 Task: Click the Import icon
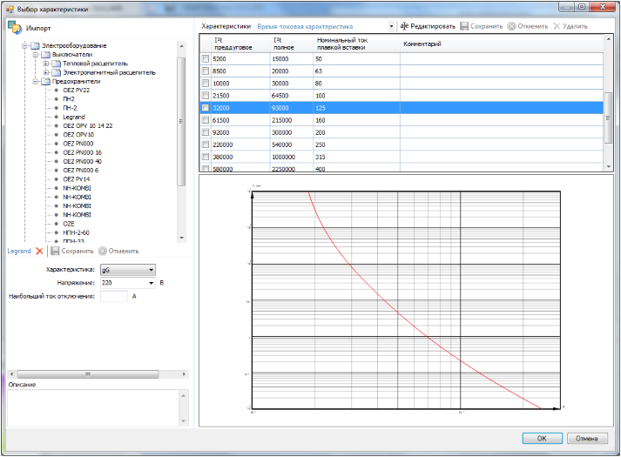pyautogui.click(x=15, y=27)
